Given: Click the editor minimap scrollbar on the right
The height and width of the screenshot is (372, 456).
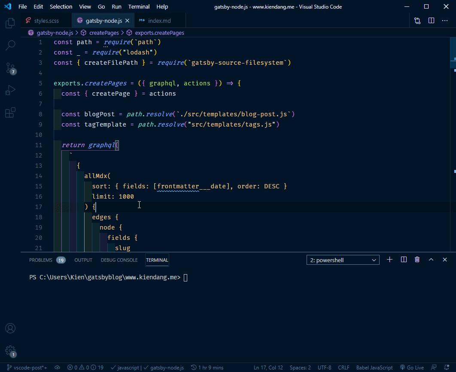Looking at the screenshot, I should click(453, 145).
